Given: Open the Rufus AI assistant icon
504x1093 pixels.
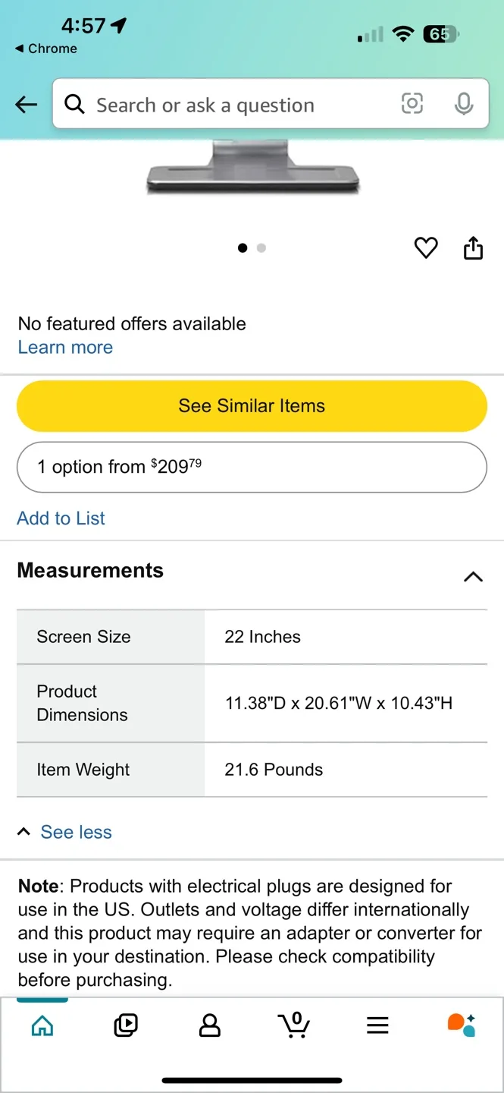Looking at the screenshot, I should pyautogui.click(x=461, y=1025).
